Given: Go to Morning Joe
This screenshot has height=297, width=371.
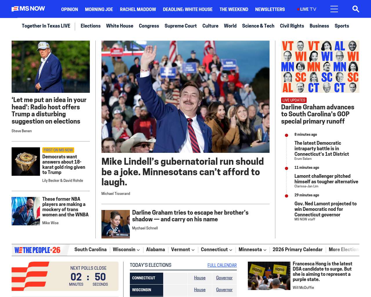Looking at the screenshot, I should pyautogui.click(x=99, y=9).
